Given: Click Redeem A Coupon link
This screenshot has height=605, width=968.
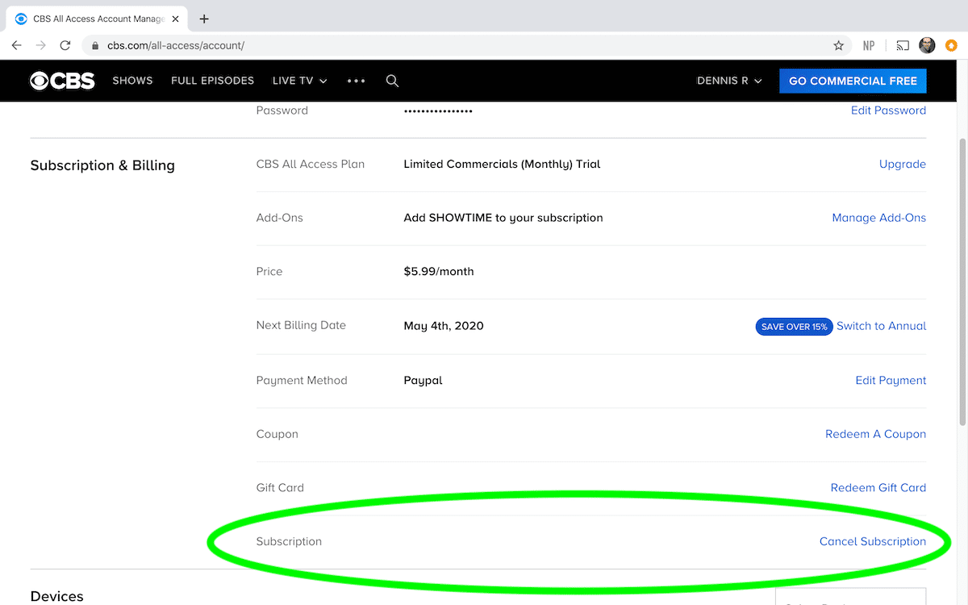Looking at the screenshot, I should point(875,434).
